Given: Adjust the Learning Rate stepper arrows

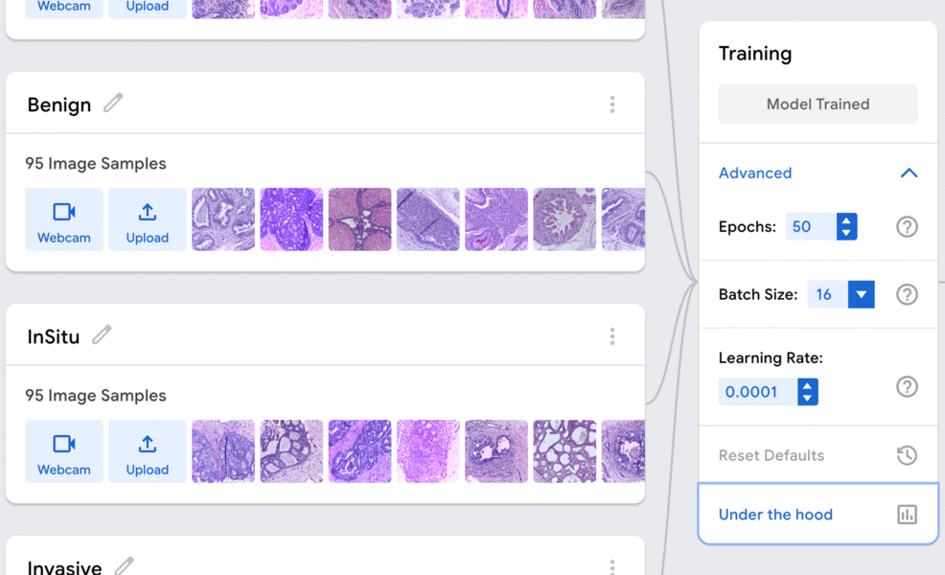Looking at the screenshot, I should click(808, 392).
